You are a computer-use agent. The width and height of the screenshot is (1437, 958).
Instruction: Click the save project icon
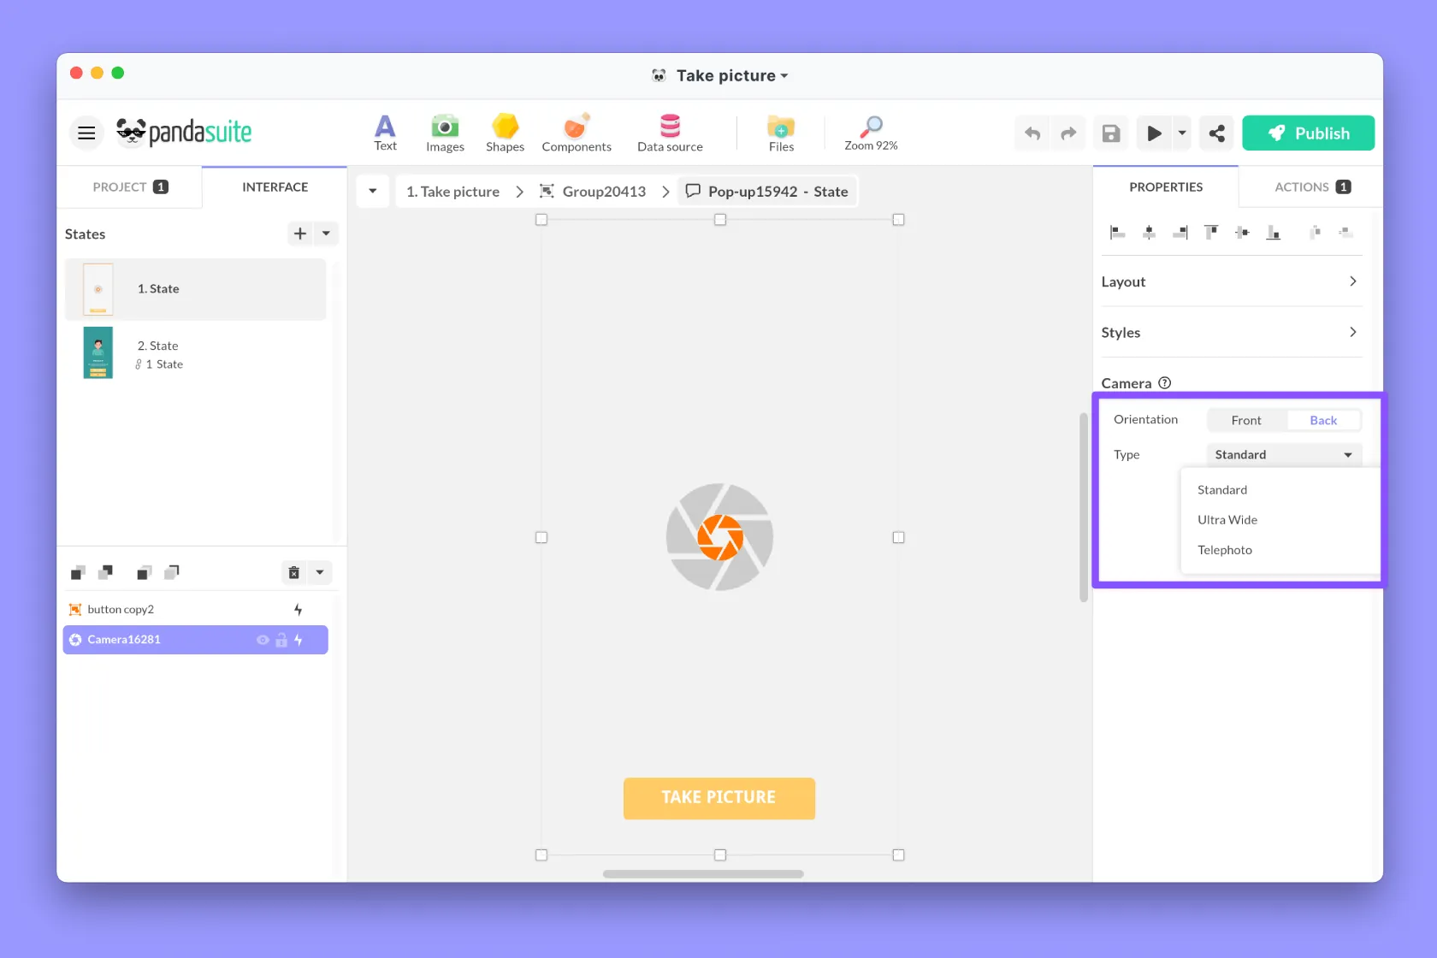pyautogui.click(x=1110, y=133)
